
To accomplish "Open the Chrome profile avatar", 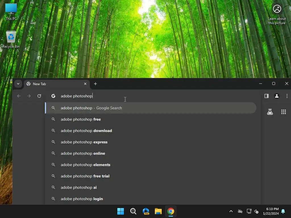I will coord(277,96).
